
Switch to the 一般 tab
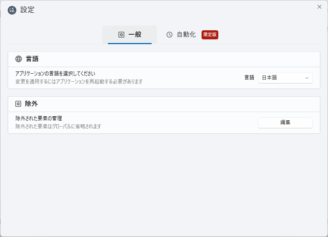(x=130, y=35)
